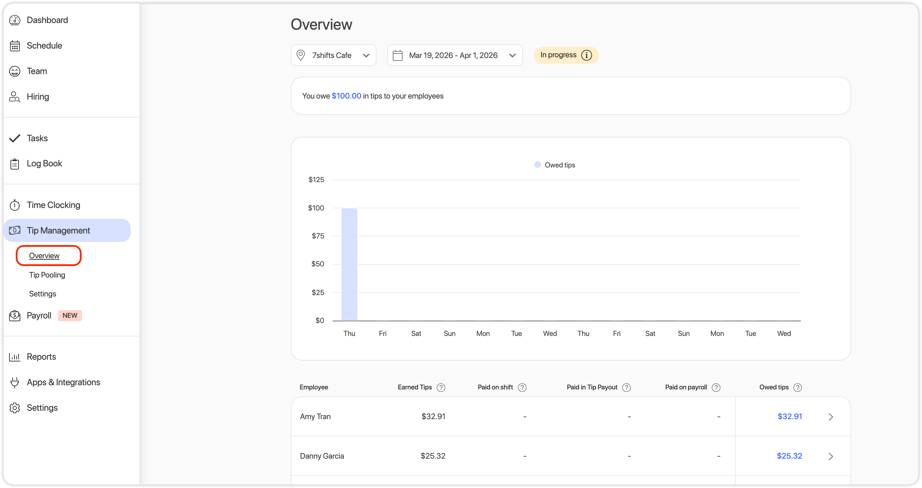Open Tip Management Settings submenu item

click(43, 294)
